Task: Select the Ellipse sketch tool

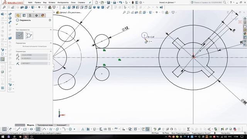Action: [x=57, y=129]
